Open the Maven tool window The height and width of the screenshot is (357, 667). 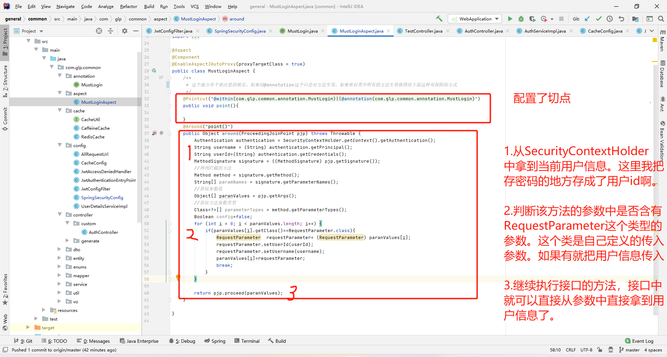click(x=662, y=40)
